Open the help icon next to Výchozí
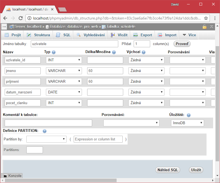220x183 pixels. click(x=144, y=52)
